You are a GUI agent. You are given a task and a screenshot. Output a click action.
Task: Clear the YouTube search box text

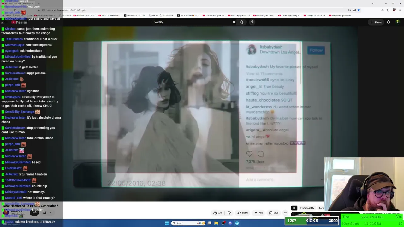pos(234,22)
